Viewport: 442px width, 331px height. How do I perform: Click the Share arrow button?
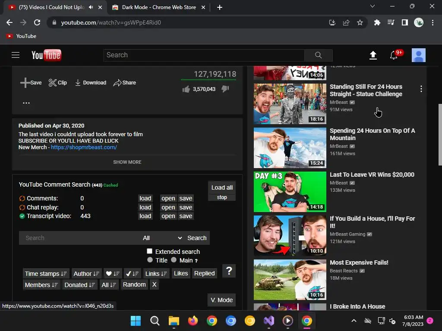click(x=124, y=82)
